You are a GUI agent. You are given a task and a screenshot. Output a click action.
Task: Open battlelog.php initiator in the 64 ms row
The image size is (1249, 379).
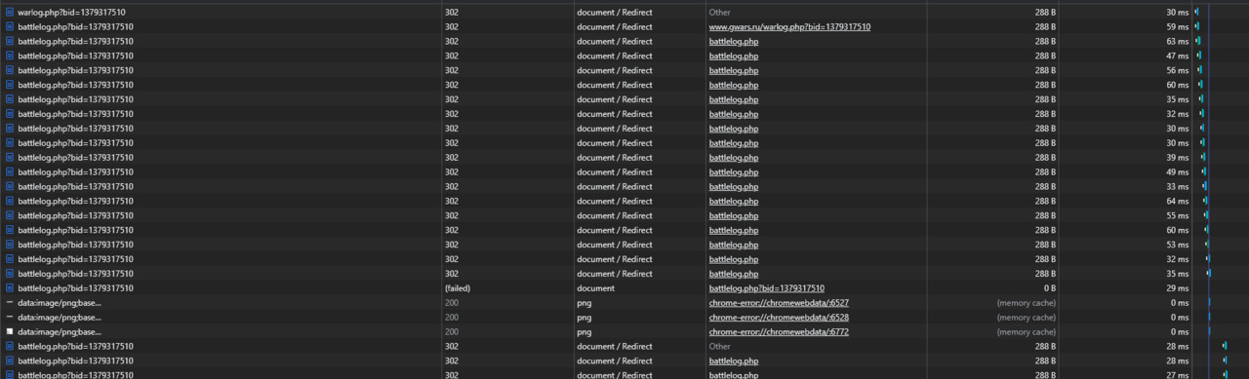(734, 201)
